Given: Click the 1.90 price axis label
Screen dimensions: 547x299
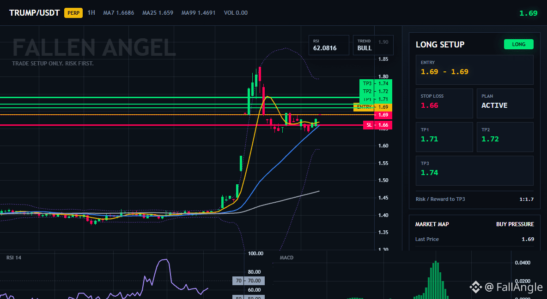Looking at the screenshot, I should click(x=383, y=42).
